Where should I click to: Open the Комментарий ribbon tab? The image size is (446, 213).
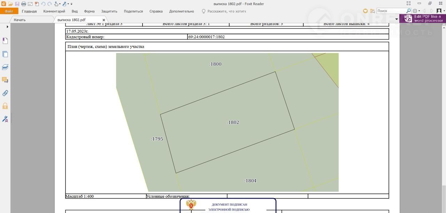(54, 11)
